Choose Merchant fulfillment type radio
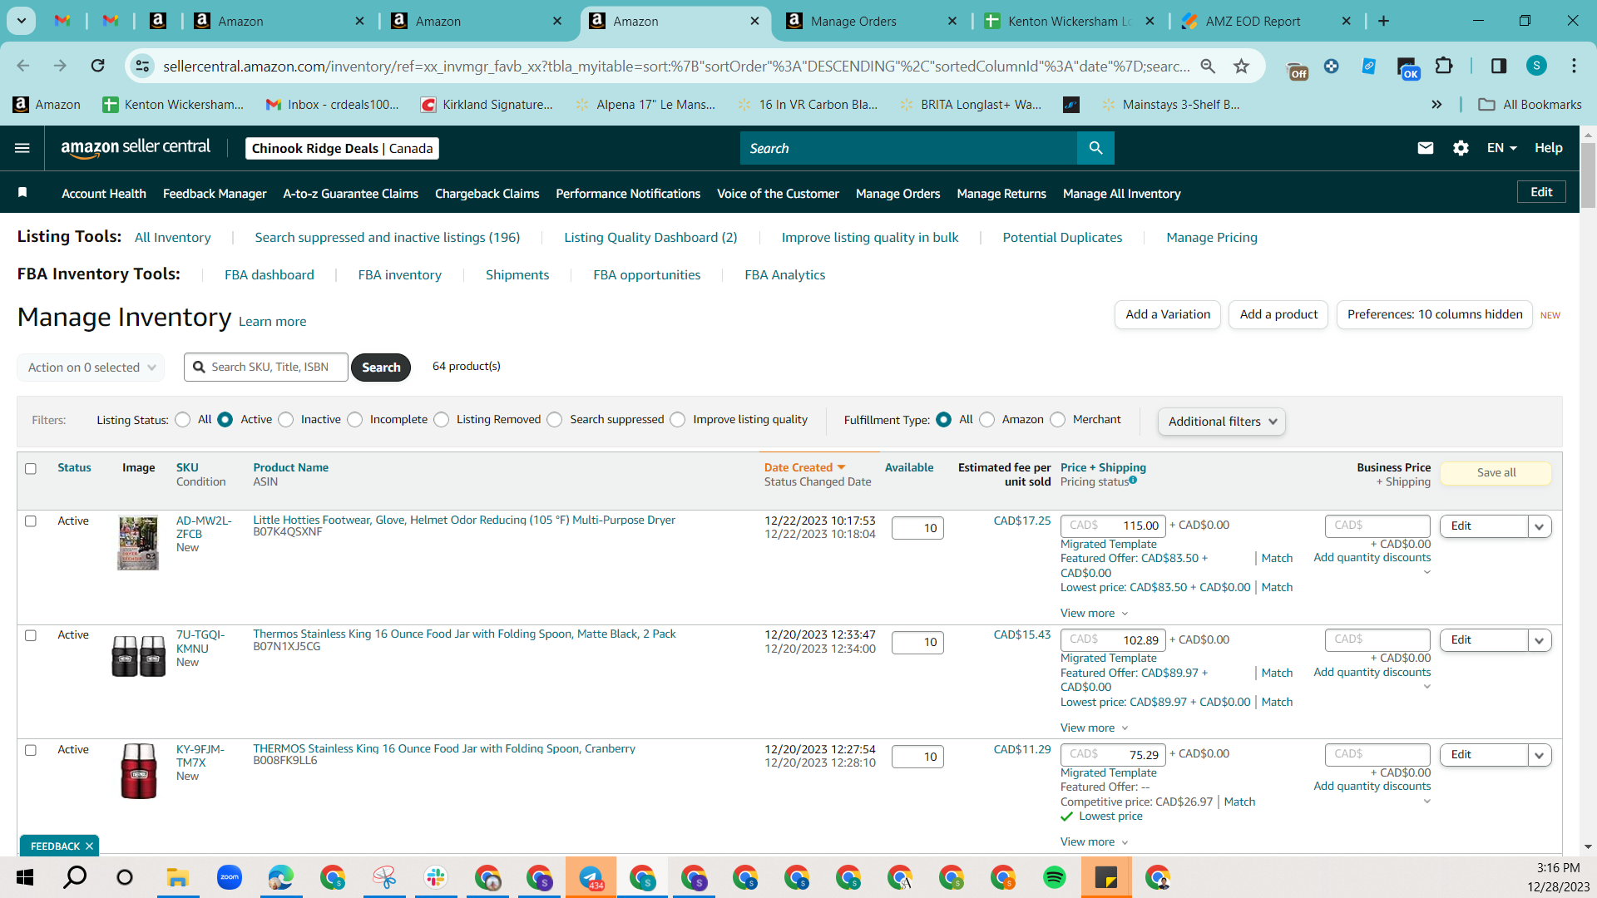Screen dimensions: 1597x898 pyautogui.click(x=1058, y=420)
